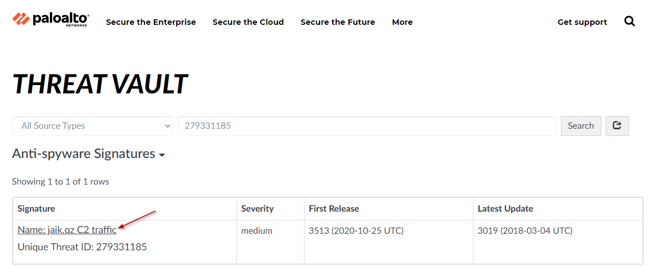Click the First Release column header
The width and height of the screenshot is (649, 268).
point(334,208)
